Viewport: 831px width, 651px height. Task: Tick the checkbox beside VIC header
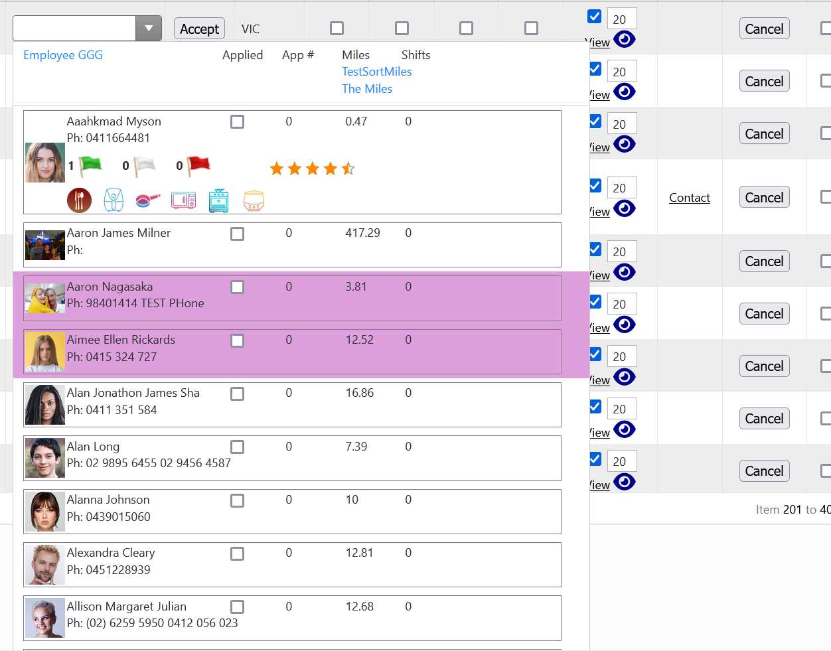337,28
